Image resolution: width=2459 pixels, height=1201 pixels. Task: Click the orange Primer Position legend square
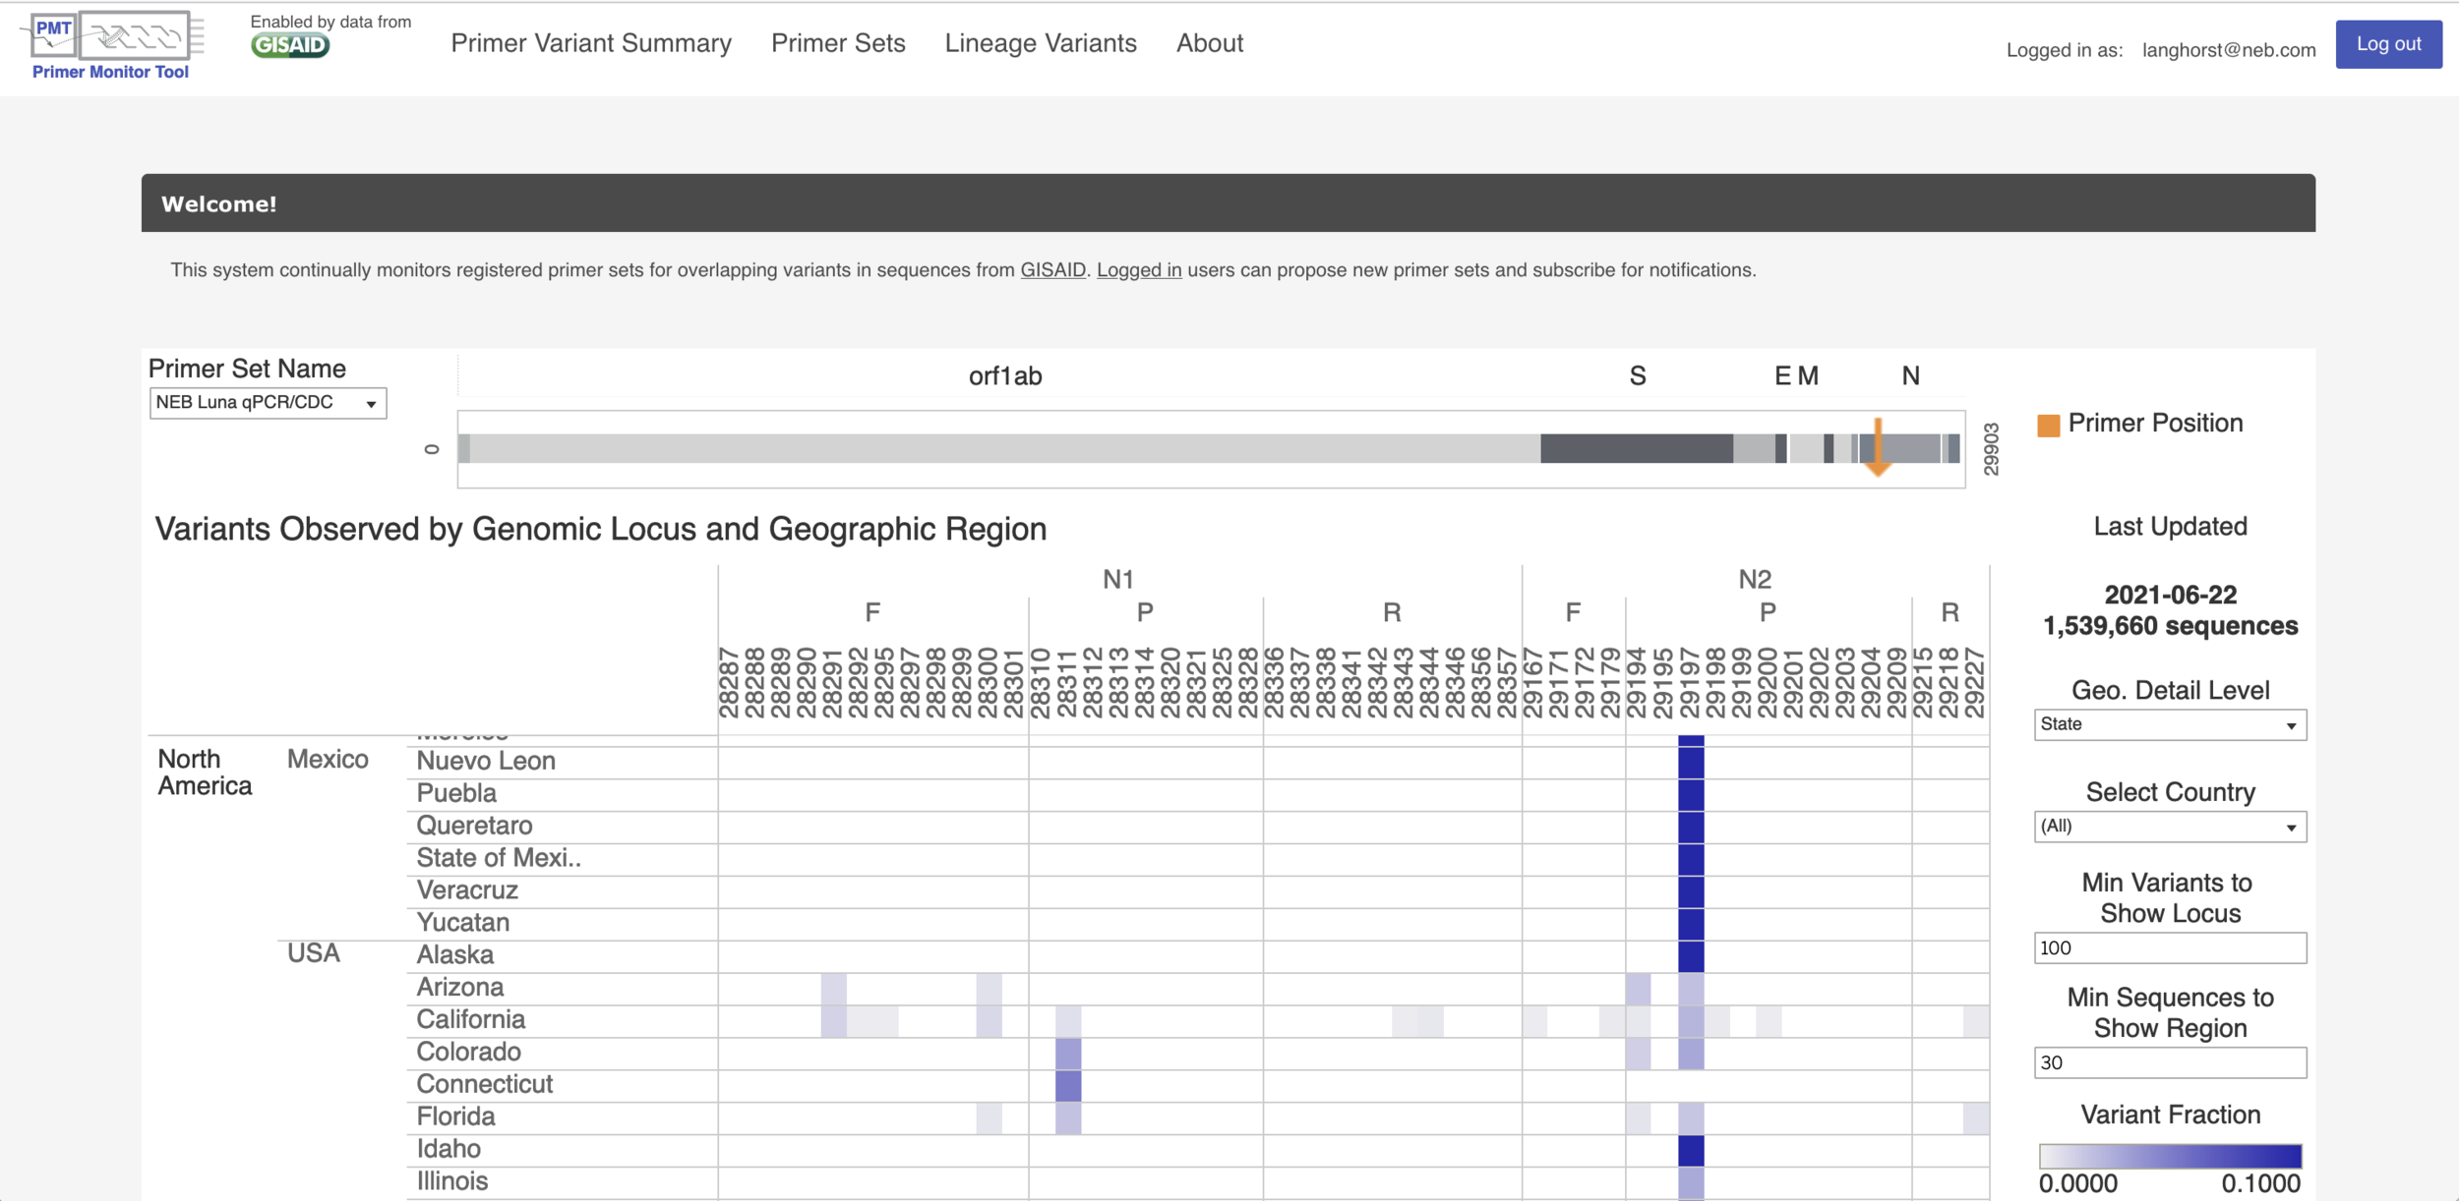[2049, 425]
